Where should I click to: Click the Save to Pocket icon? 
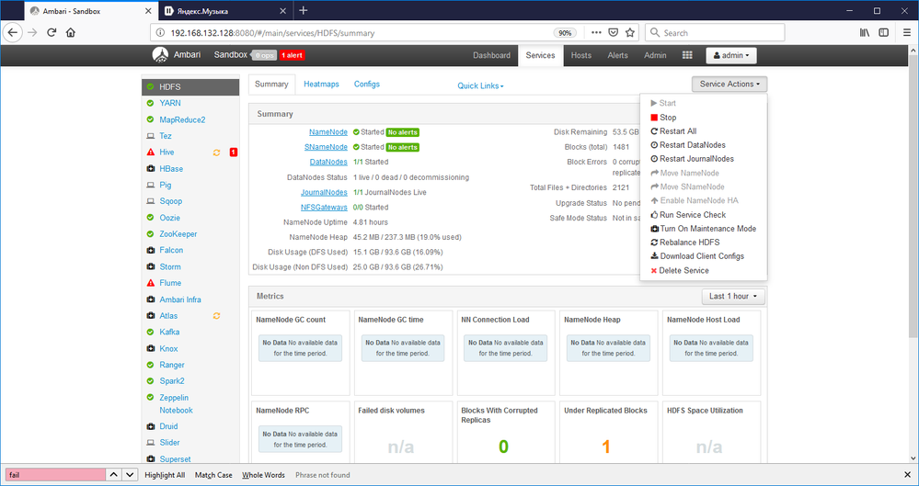[x=613, y=33]
